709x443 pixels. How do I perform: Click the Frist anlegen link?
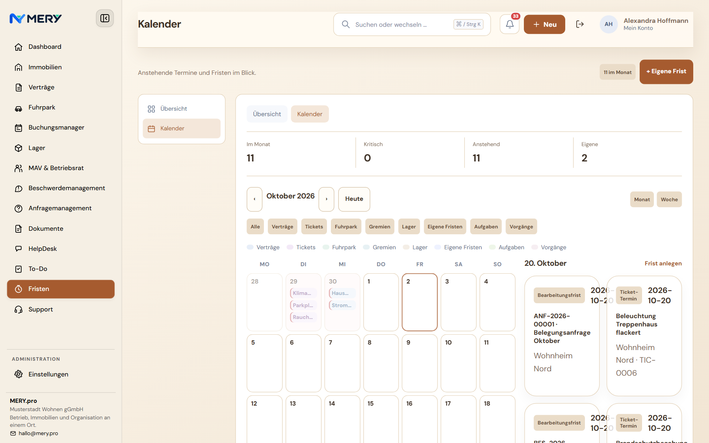(663, 263)
